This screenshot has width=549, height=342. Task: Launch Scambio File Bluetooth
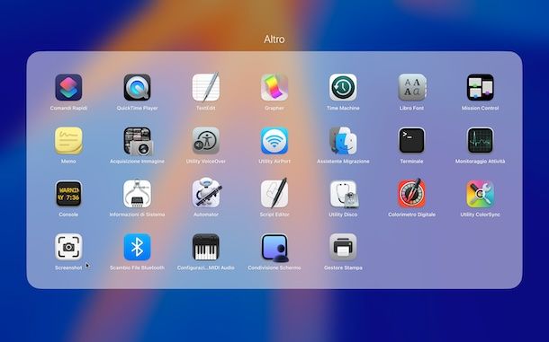tap(137, 247)
